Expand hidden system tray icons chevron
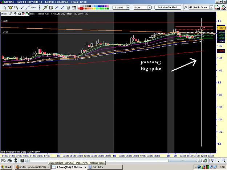 coord(195,167)
